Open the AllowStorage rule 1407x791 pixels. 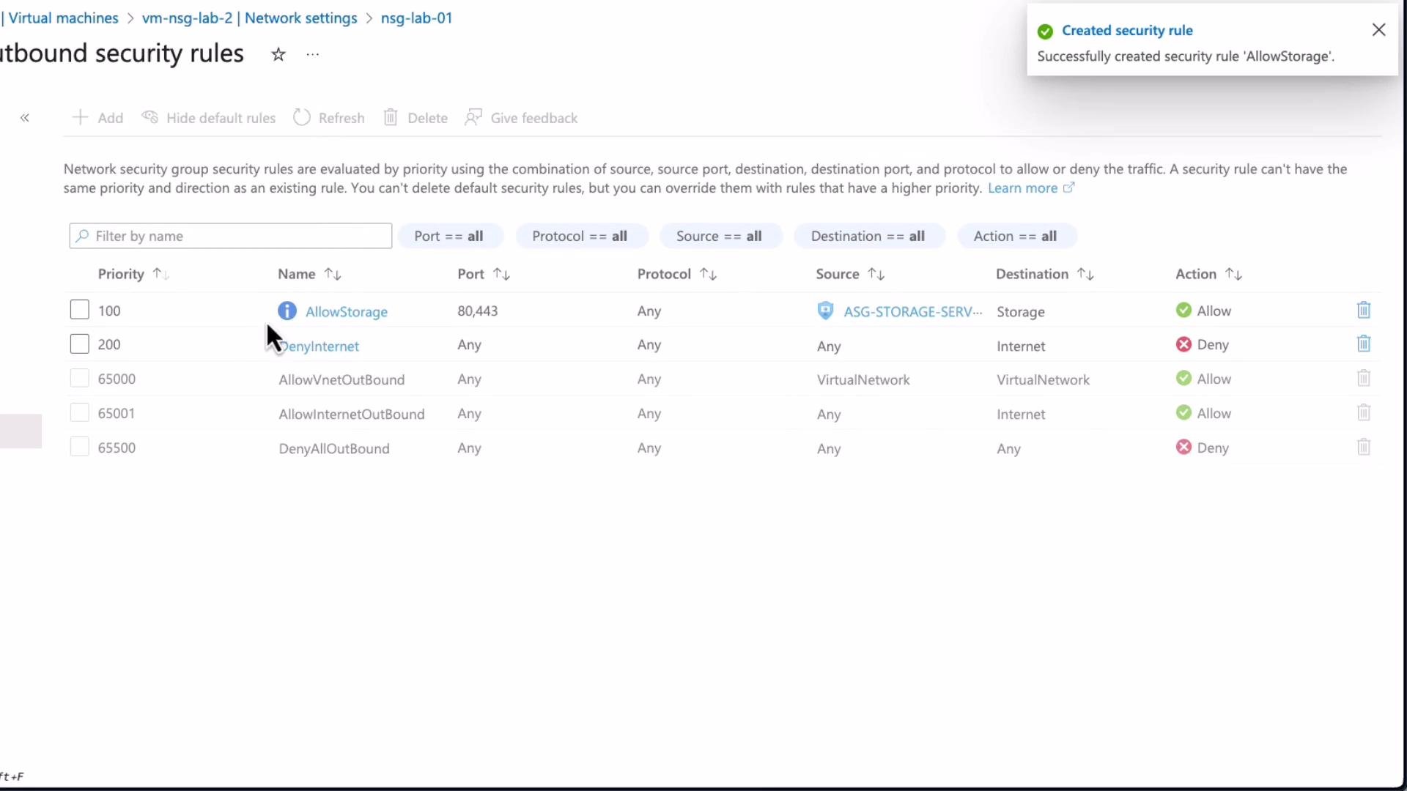347,312
